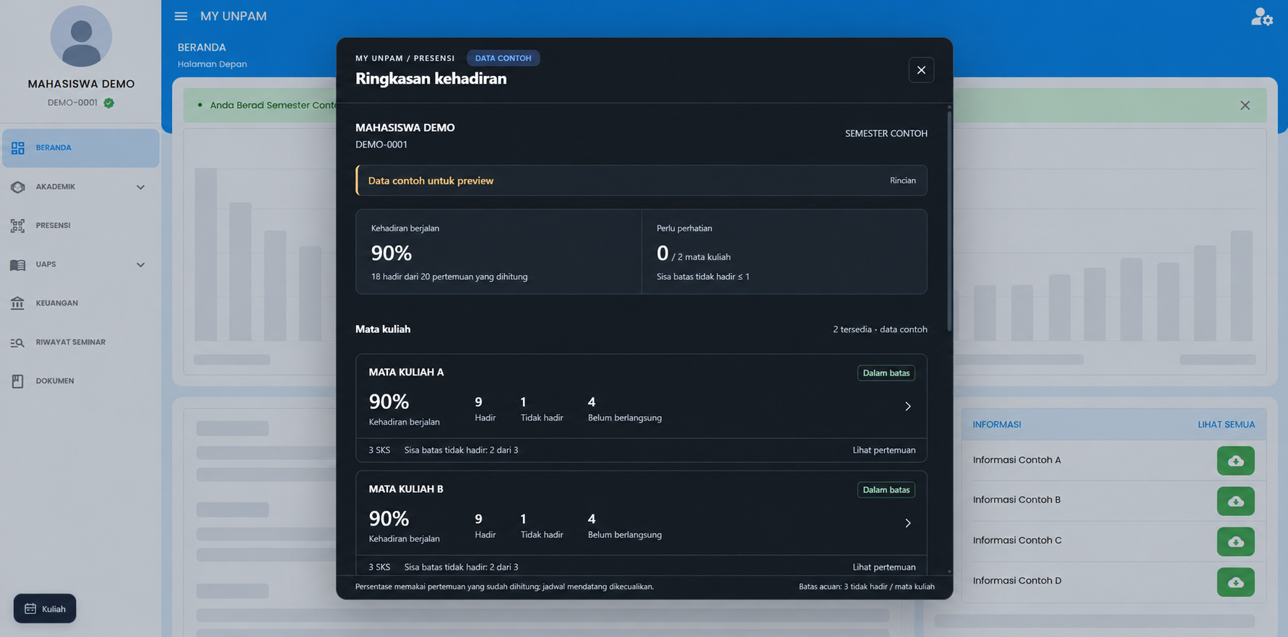Image resolution: width=1288 pixels, height=637 pixels.
Task: Click the 'MY UNPAM' header title
Action: coord(233,16)
